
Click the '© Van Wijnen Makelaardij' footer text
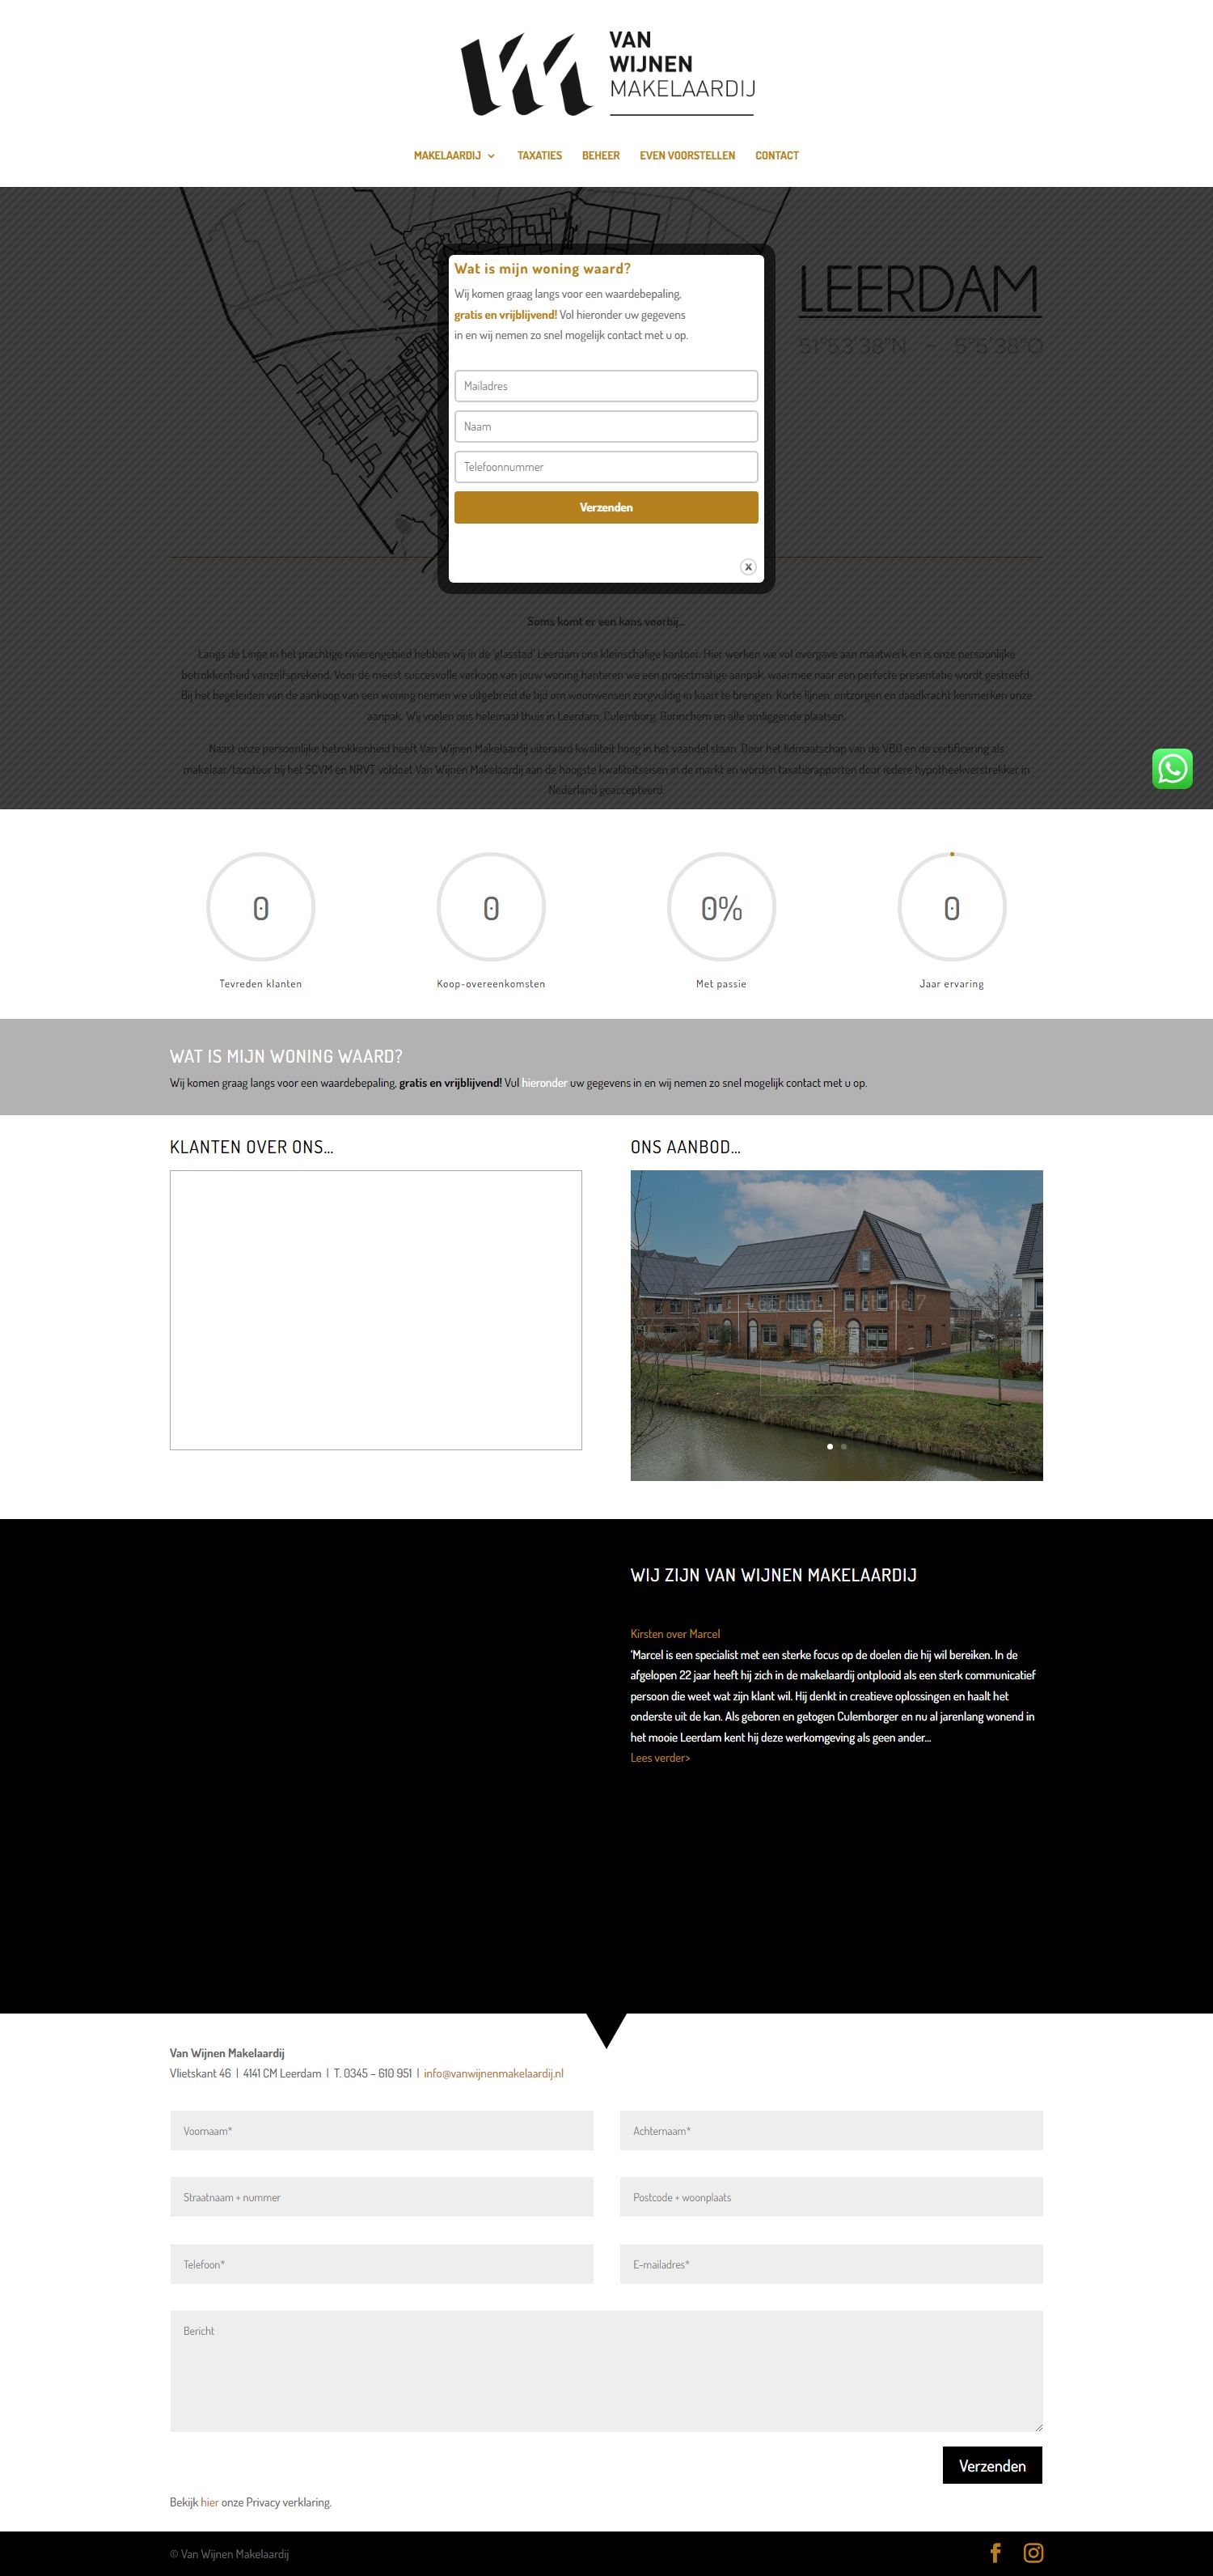pos(229,2553)
